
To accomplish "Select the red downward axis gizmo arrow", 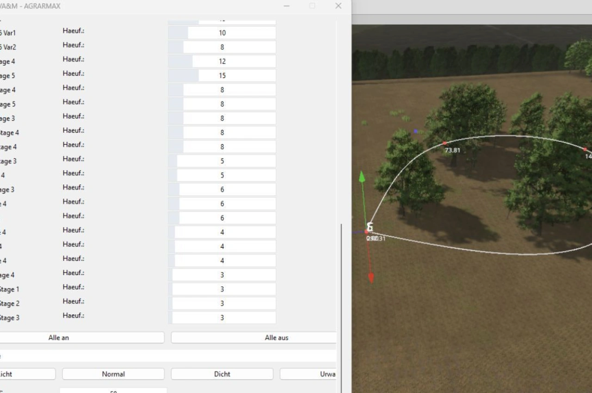I will pos(370,277).
